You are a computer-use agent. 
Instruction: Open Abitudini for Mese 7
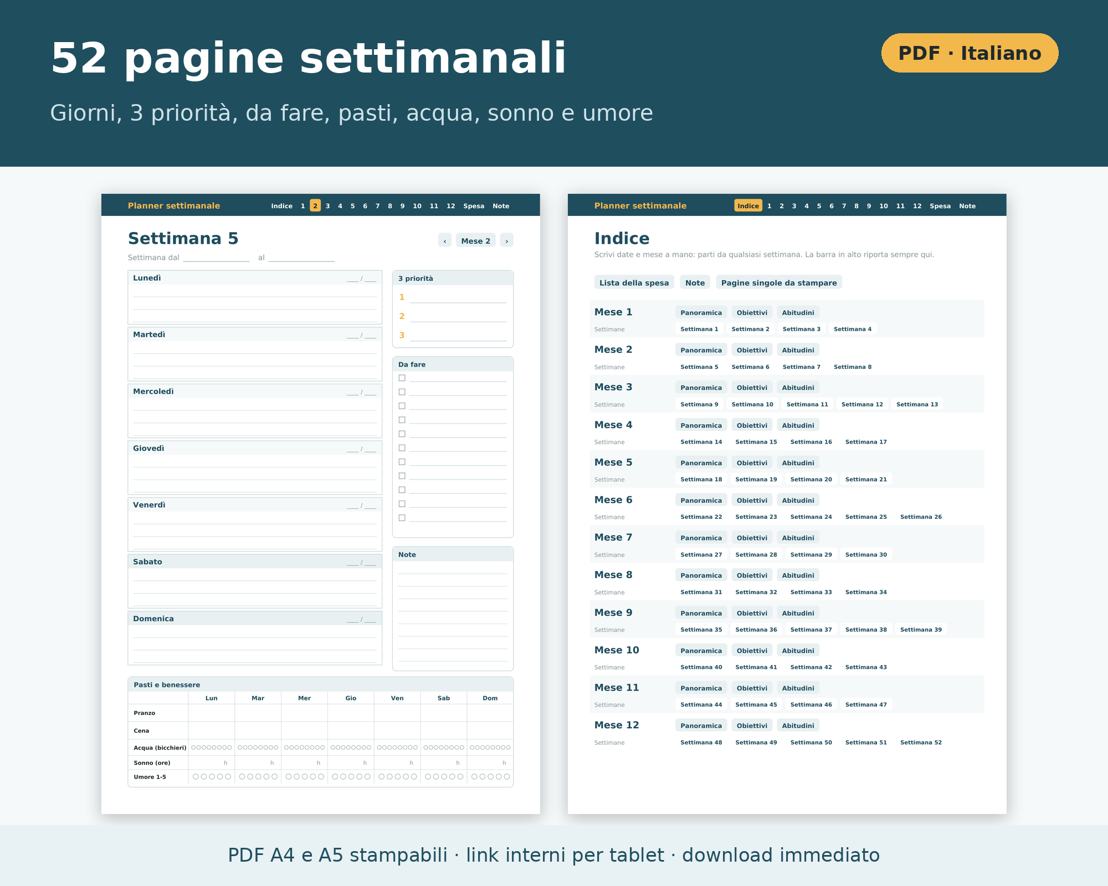[x=798, y=538]
